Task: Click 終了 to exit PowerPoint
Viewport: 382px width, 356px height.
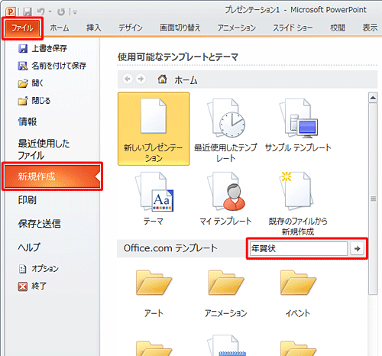Action: pos(32,286)
